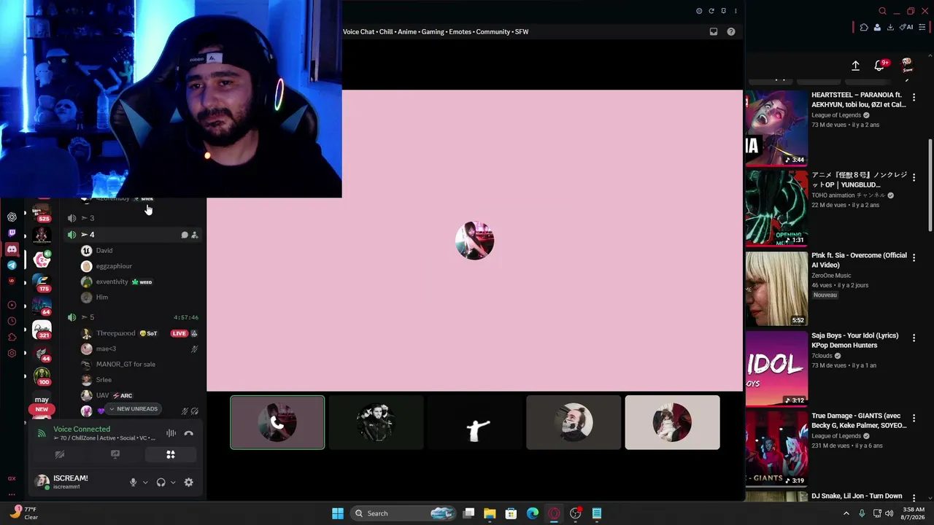Open P!nk ft. Sia Overcome video title

click(859, 260)
